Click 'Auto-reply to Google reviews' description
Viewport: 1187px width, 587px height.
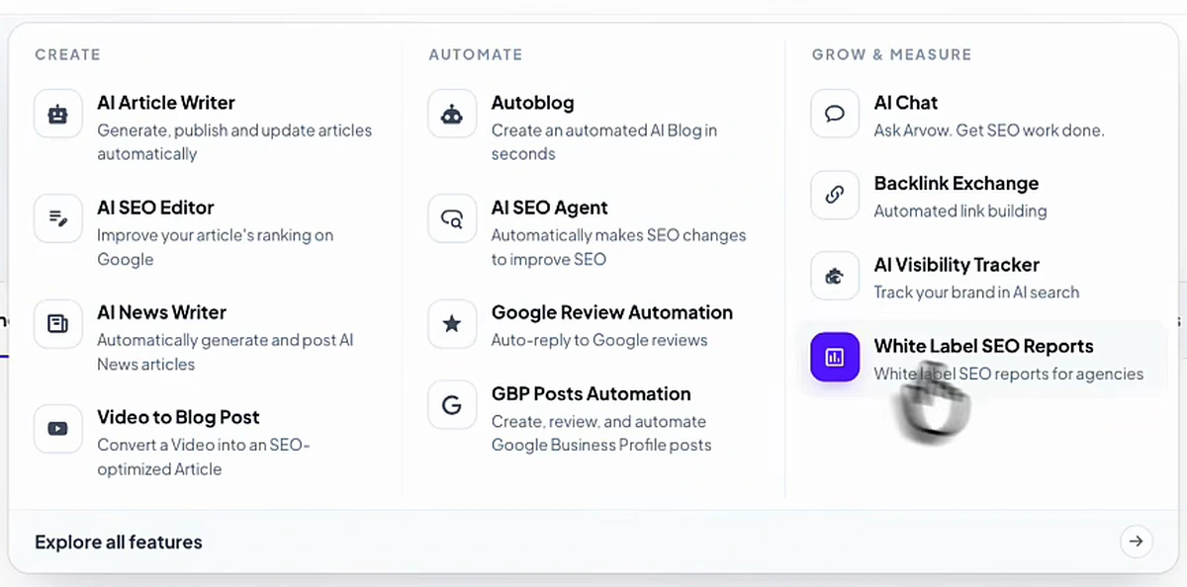point(599,340)
